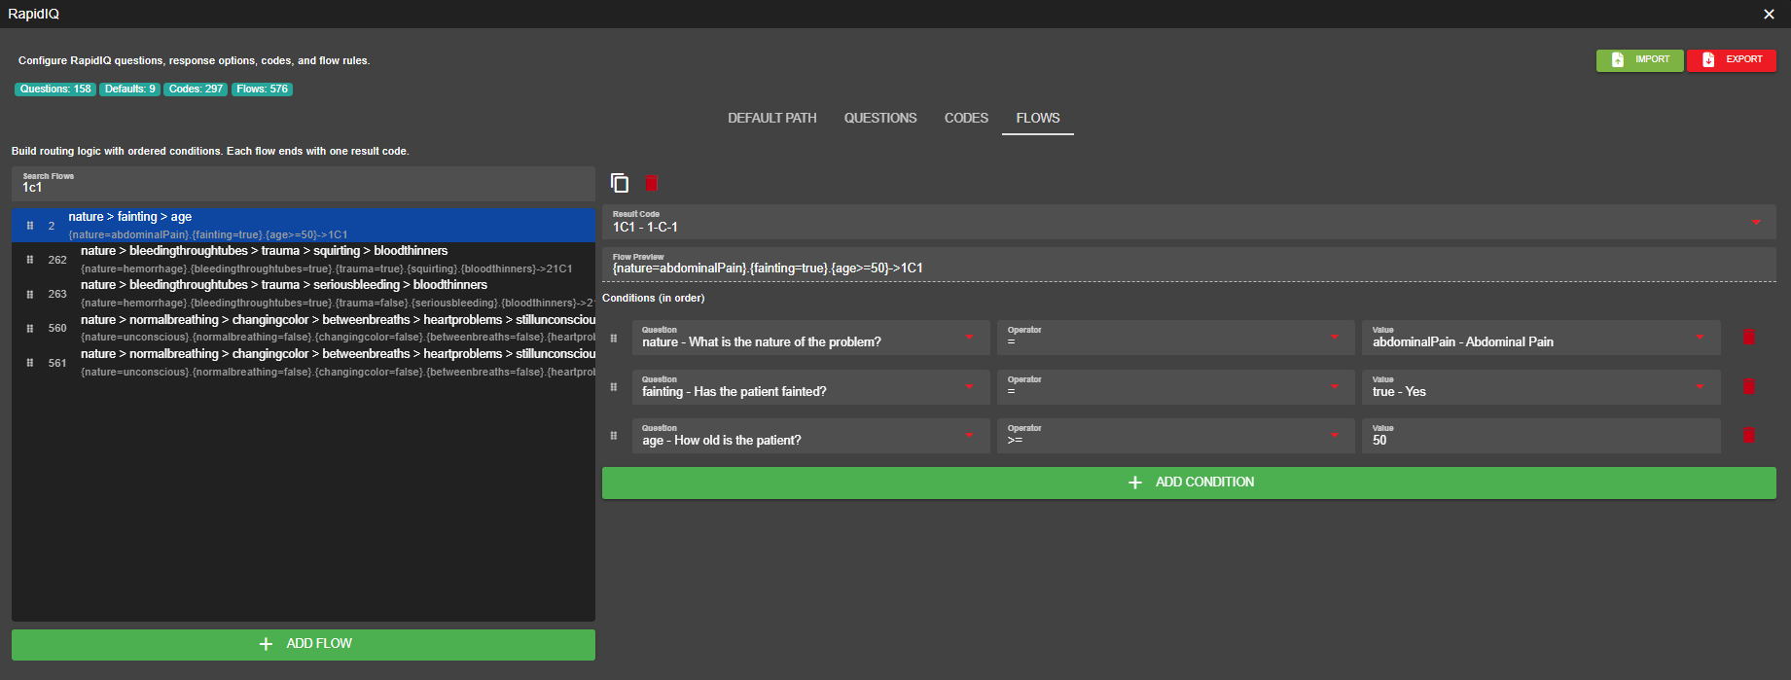Click the Add Flow button
1791x680 pixels.
[x=304, y=644]
